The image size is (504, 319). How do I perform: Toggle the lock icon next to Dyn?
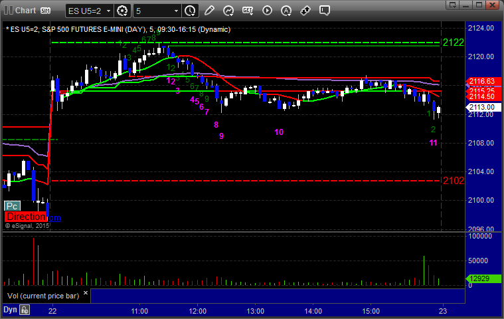click(25, 310)
